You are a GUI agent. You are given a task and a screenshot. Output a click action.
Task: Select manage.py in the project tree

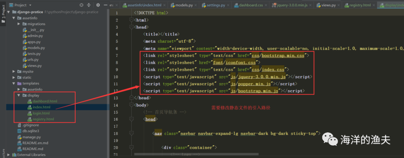[x=32, y=137]
